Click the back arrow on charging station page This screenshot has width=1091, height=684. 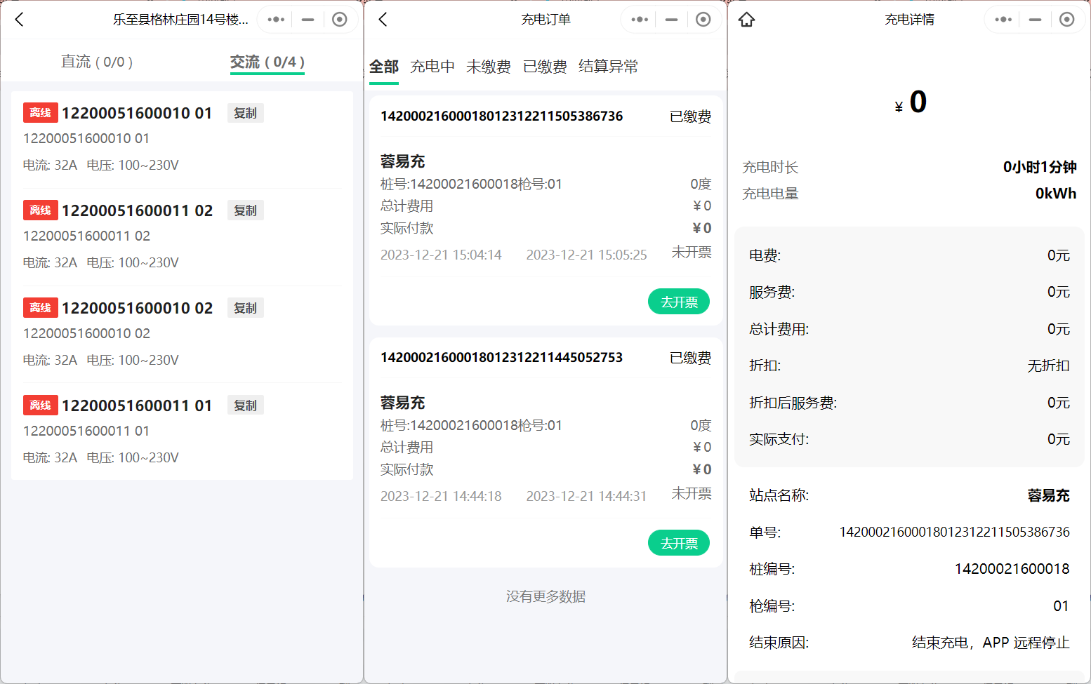point(19,20)
